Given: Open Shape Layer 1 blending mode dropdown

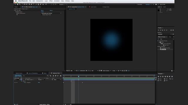Looking at the screenshot, I should (41, 80).
